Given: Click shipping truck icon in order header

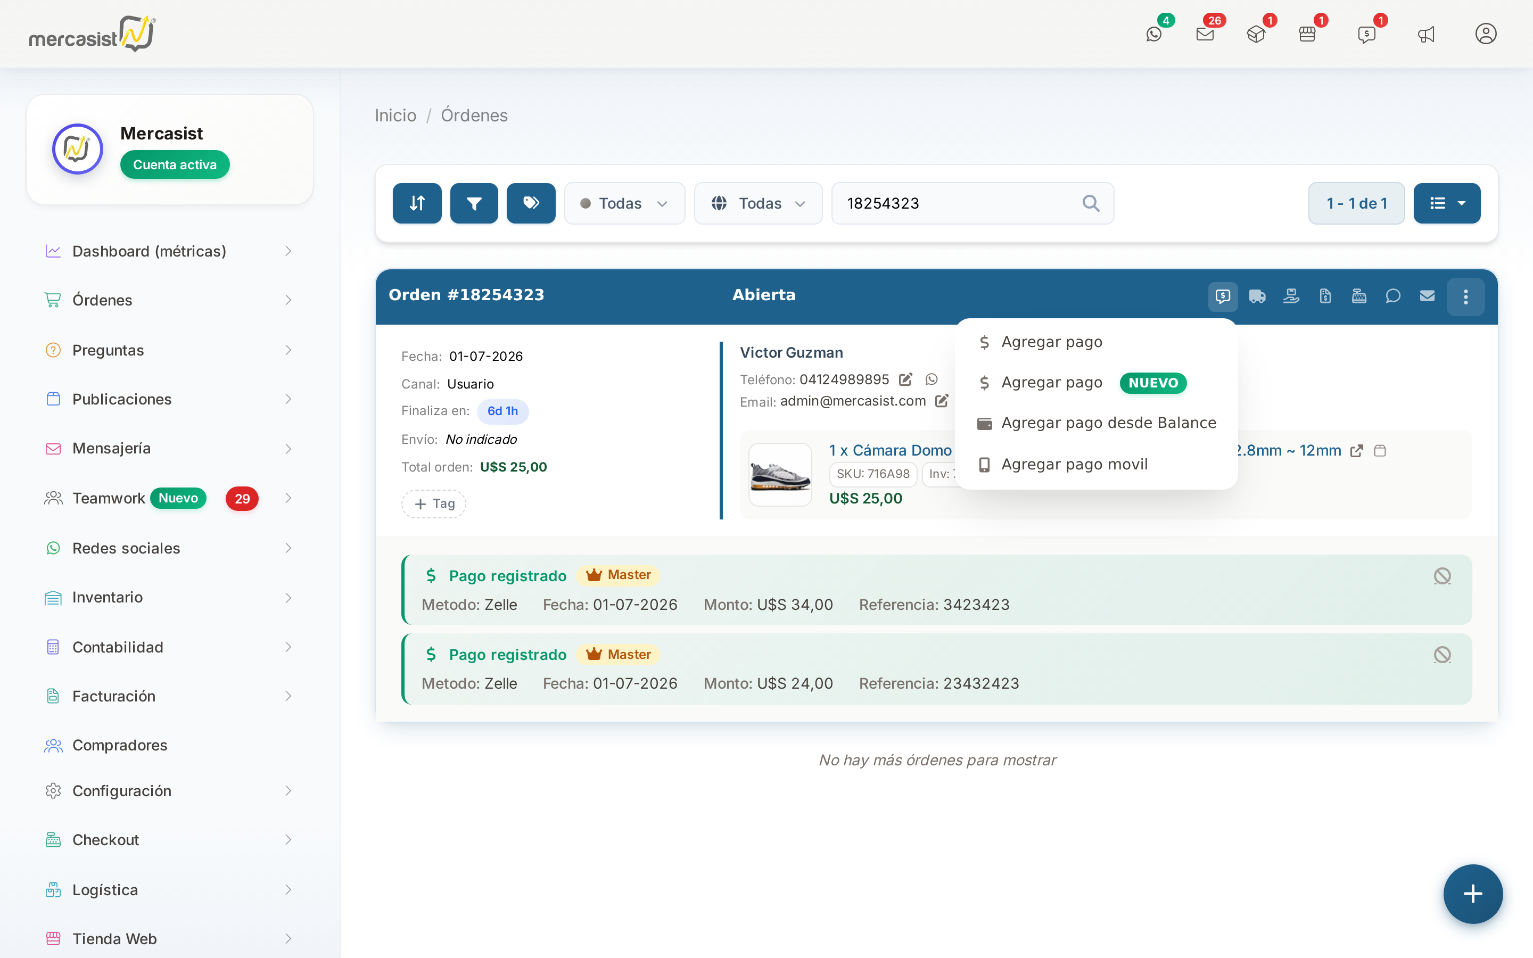Looking at the screenshot, I should 1257,296.
